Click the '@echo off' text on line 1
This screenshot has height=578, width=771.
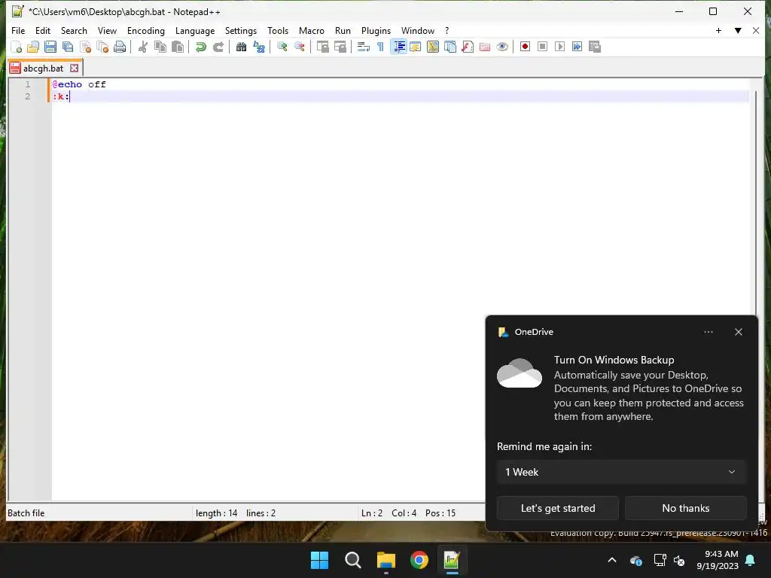pyautogui.click(x=79, y=84)
